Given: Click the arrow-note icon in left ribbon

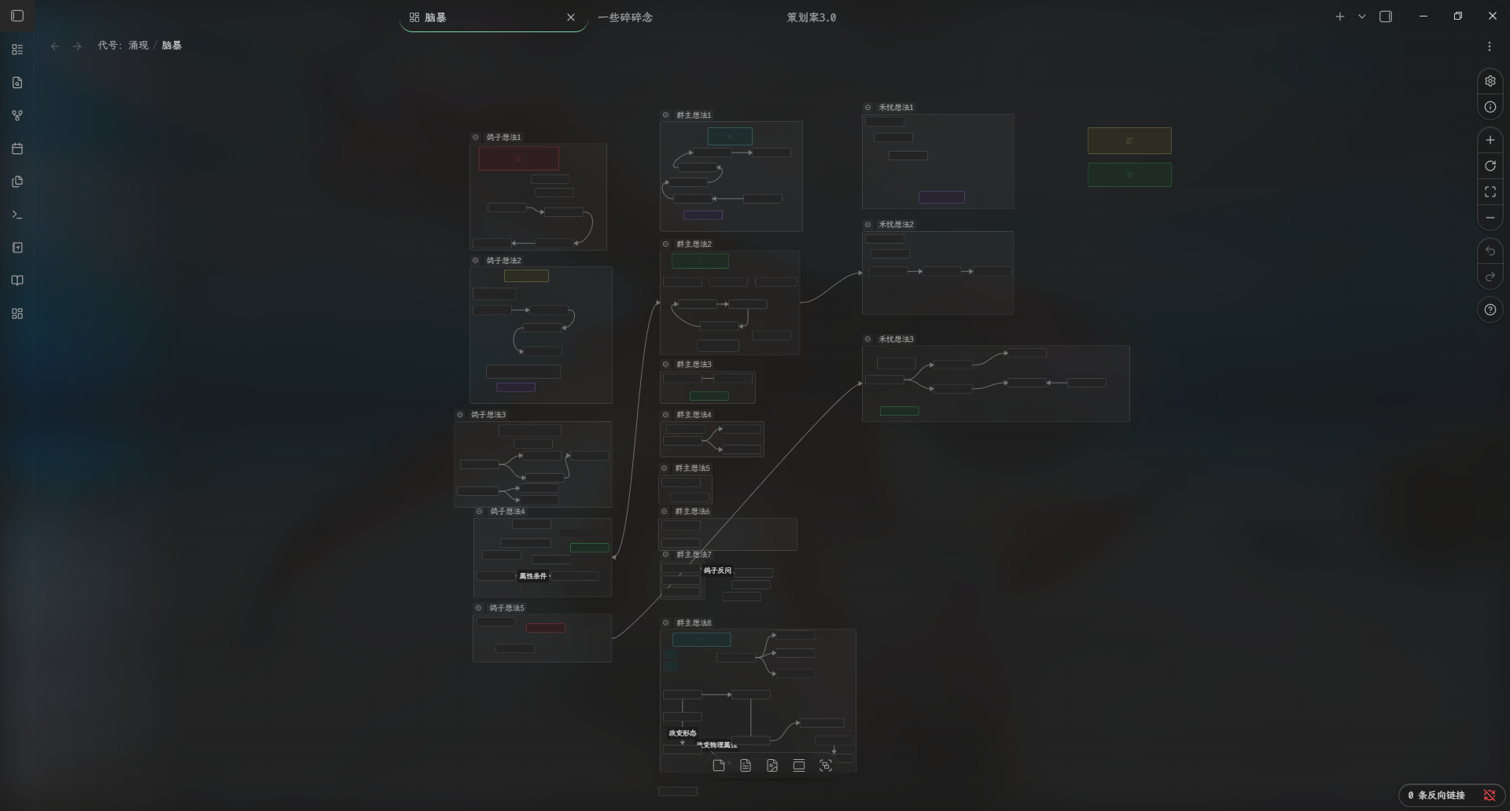Looking at the screenshot, I should (17, 248).
